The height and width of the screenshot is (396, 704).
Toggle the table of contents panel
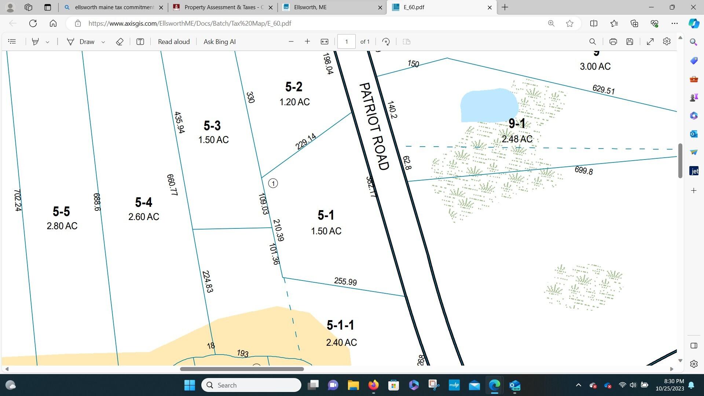[12, 42]
